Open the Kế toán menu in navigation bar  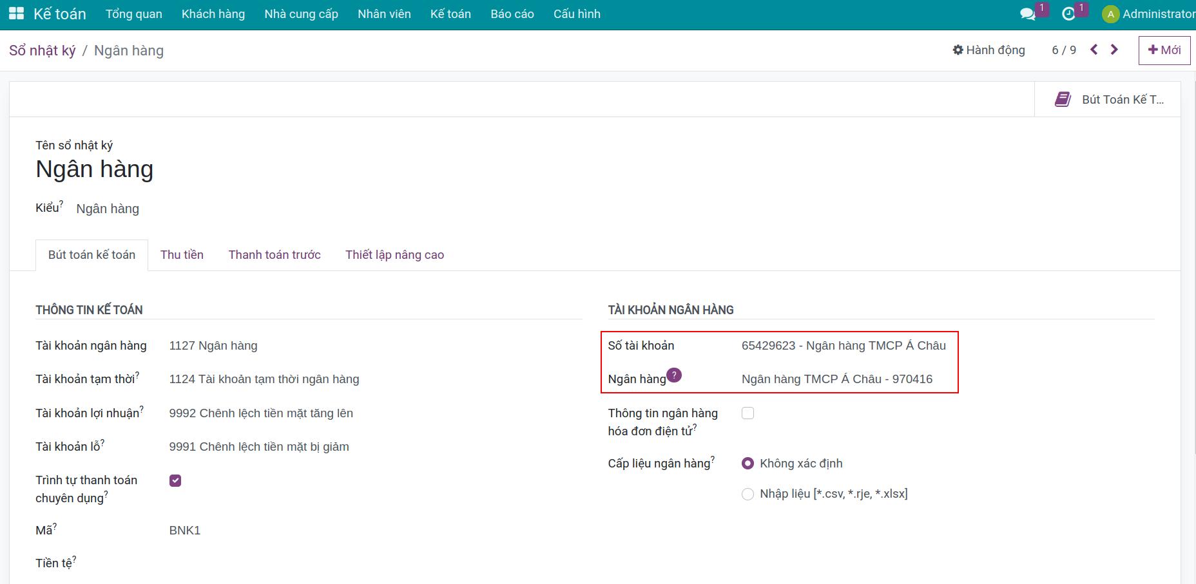[450, 14]
